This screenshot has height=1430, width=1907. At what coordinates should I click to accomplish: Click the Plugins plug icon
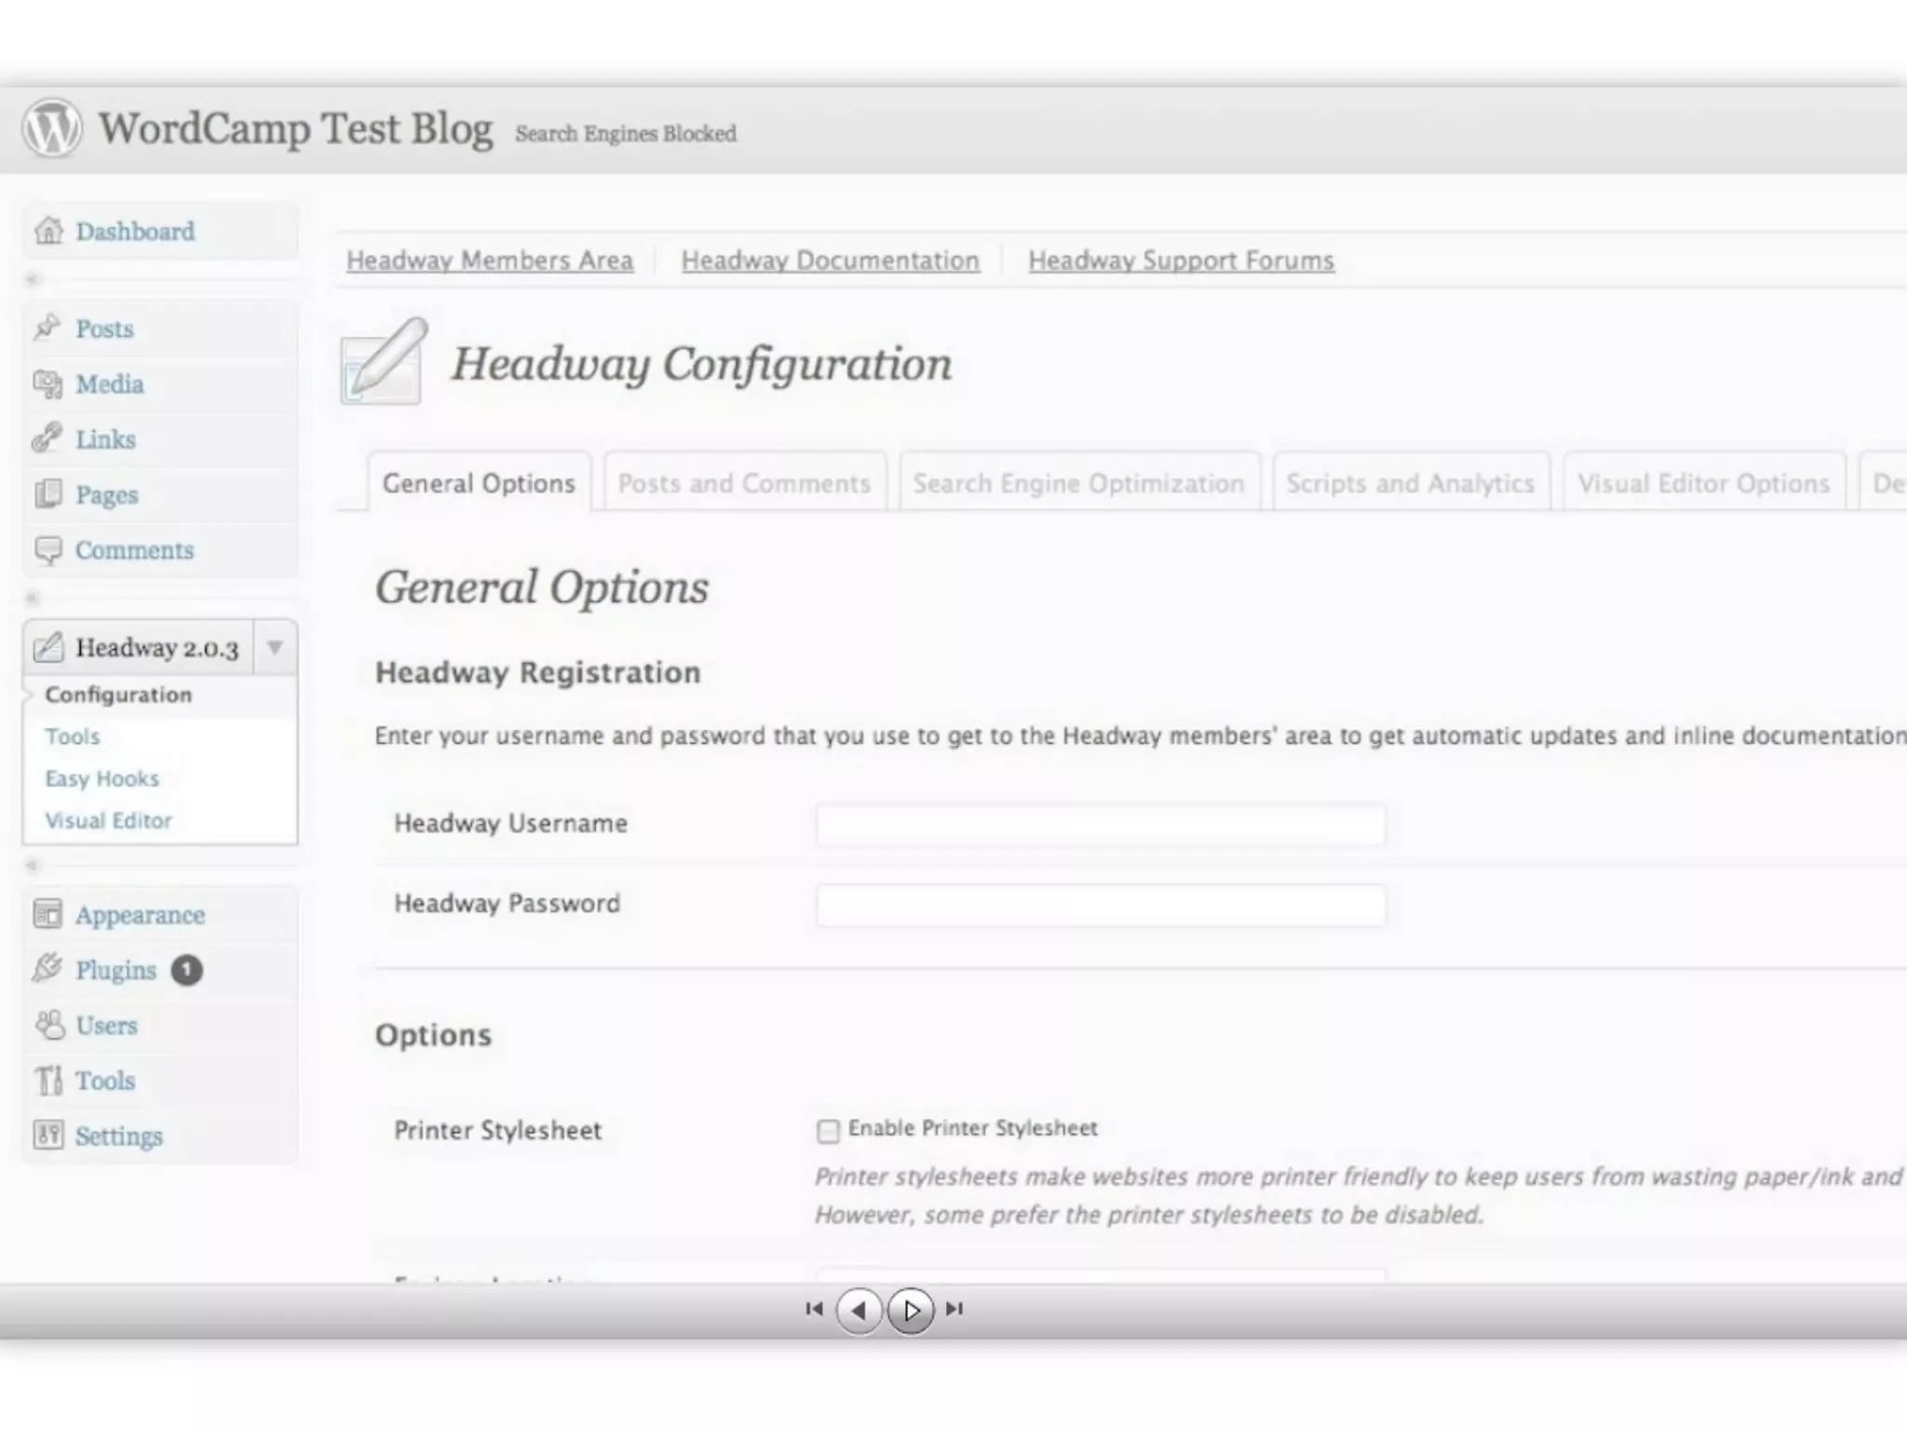coord(47,969)
